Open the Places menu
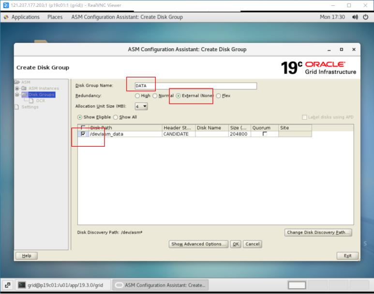374x294 pixels. (x=55, y=17)
